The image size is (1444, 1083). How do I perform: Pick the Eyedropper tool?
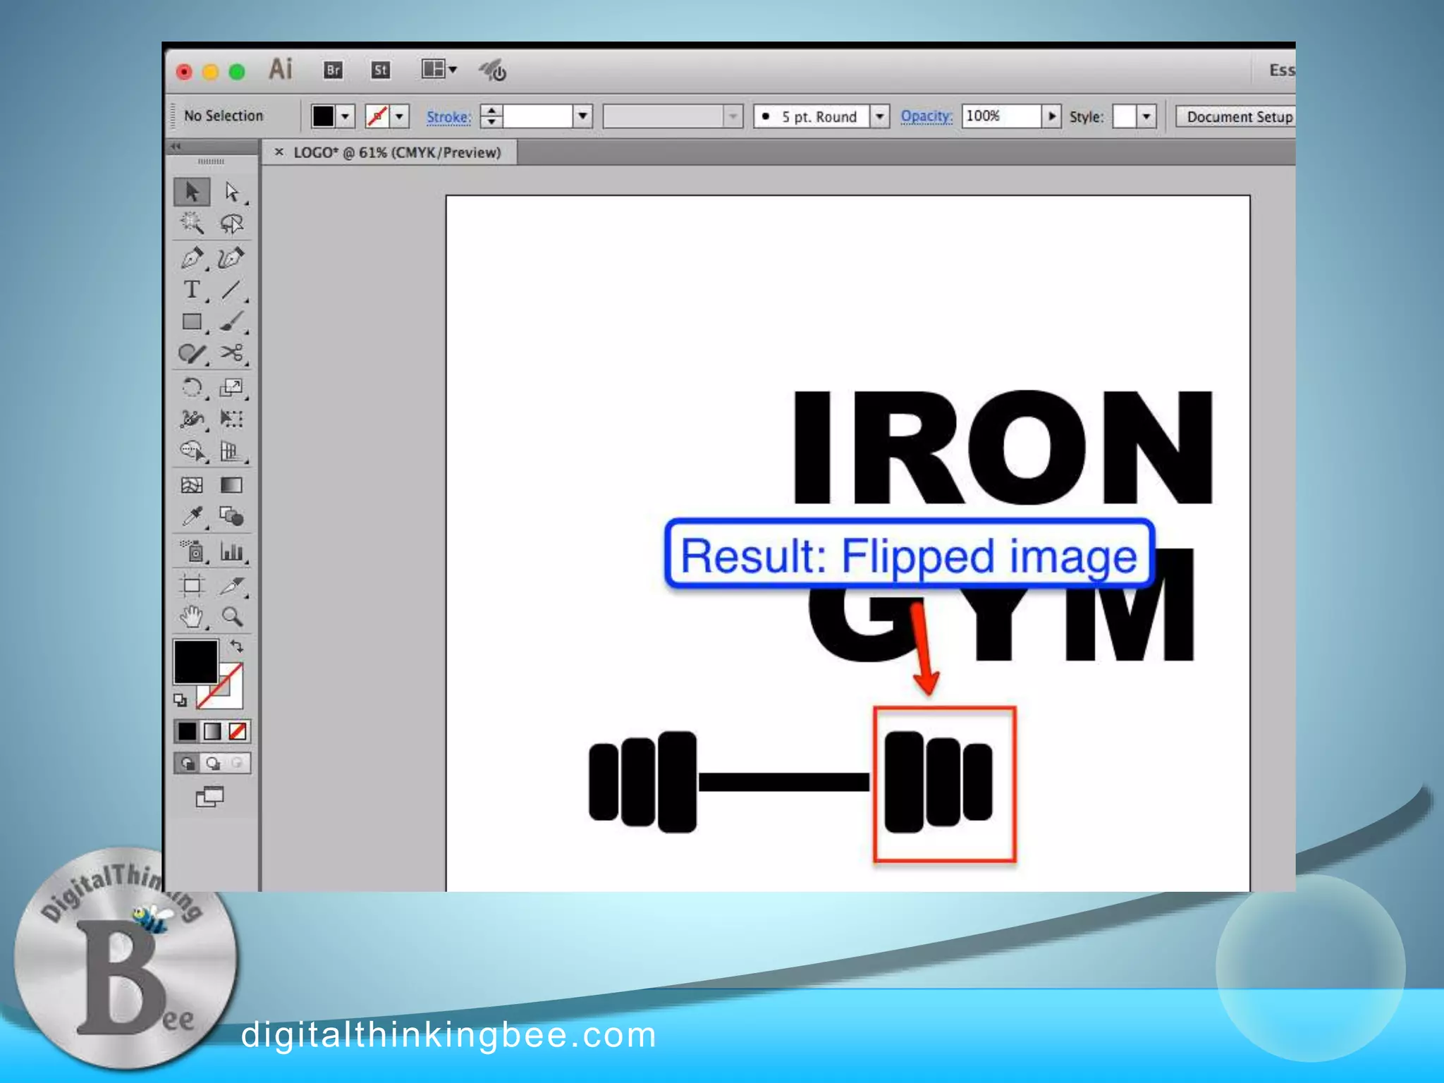192,517
